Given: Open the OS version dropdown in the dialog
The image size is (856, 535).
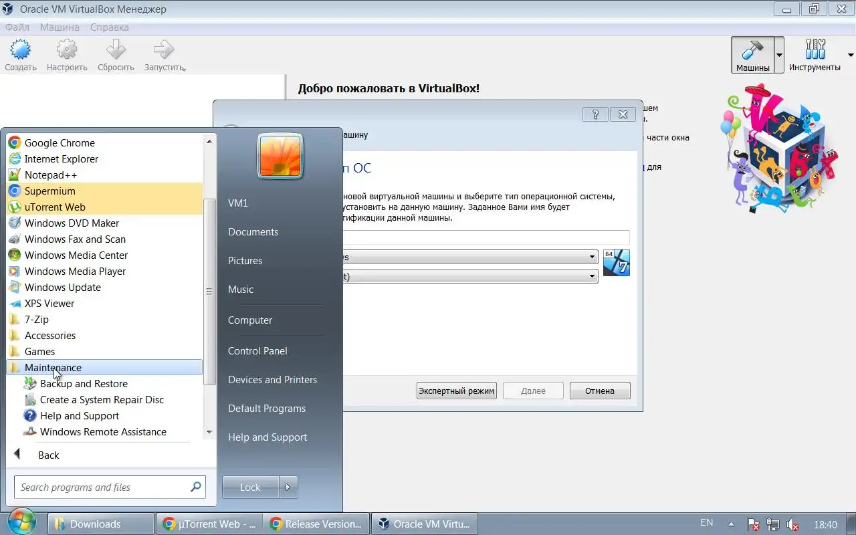Looking at the screenshot, I should click(470, 276).
